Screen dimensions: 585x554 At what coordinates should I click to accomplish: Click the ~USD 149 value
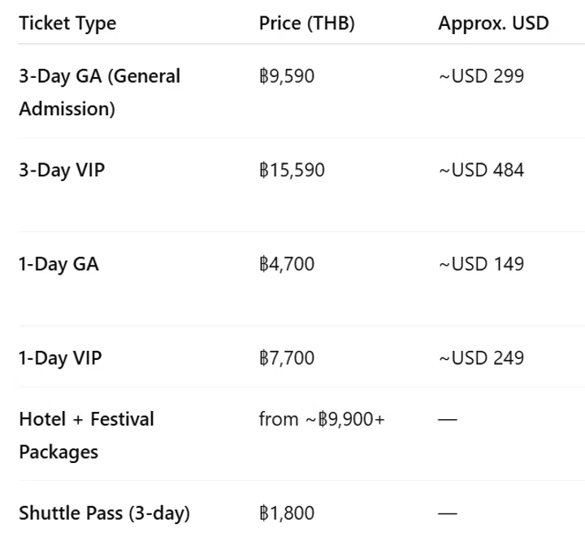pos(481,264)
